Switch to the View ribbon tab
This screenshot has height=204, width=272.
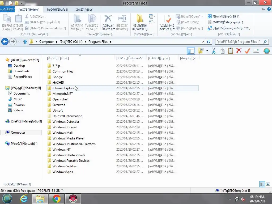tap(84, 10)
